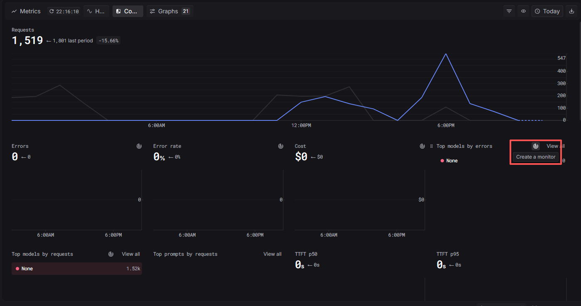The width and height of the screenshot is (581, 306).
Task: Select the active Co... tab
Action: point(127,11)
